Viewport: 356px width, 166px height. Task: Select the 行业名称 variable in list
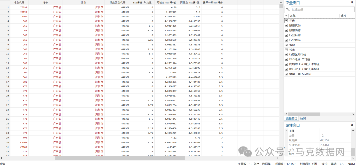[x=295, y=35]
